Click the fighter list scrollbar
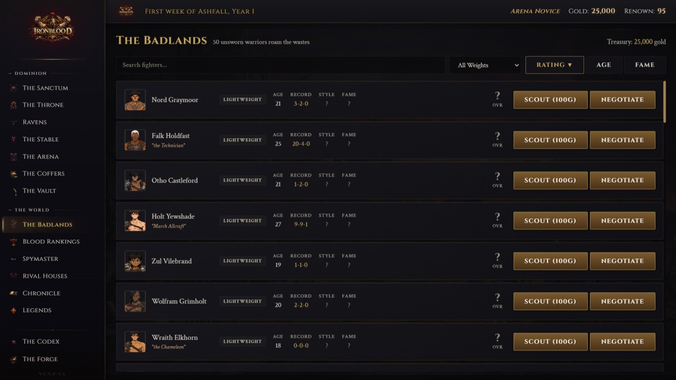Viewport: 676px width, 380px height. coord(664,102)
